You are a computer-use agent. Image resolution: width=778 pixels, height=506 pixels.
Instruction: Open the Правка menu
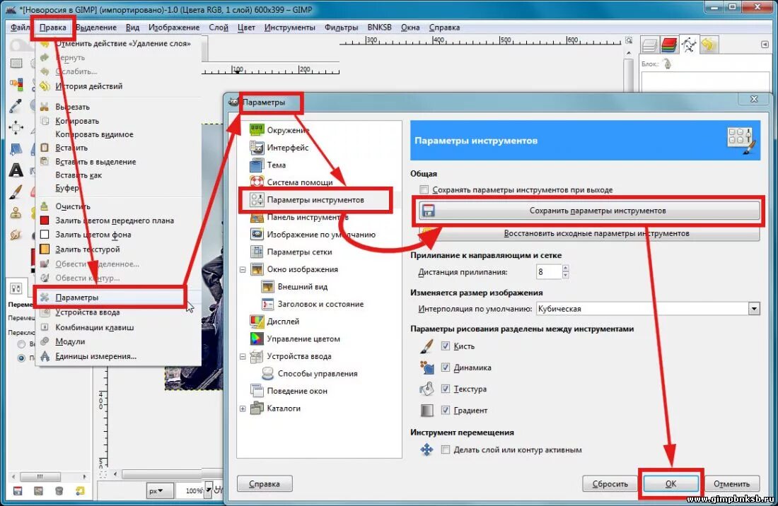(x=52, y=28)
